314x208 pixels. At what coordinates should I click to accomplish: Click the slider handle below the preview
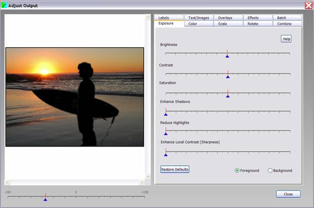[x=45, y=199]
